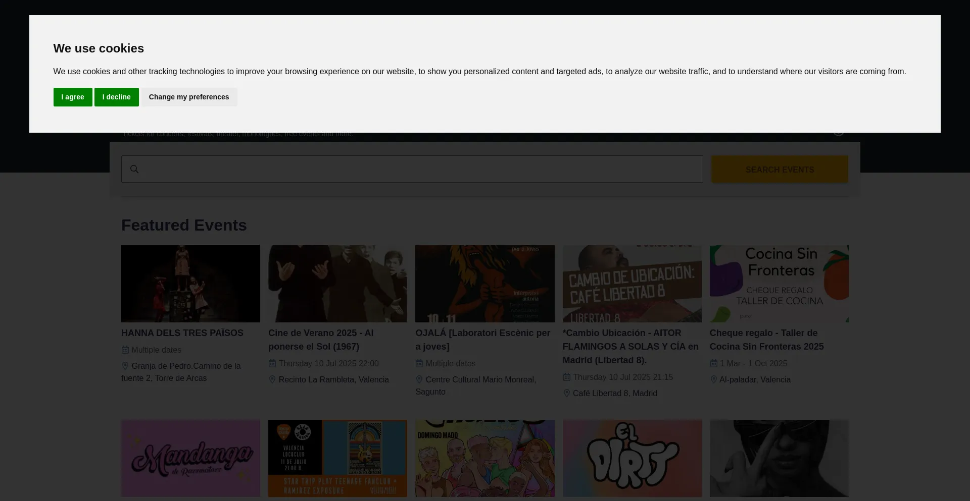Open Cocina Sin Fronteras cheque regalo thumbnail
This screenshot has height=501, width=970.
tap(779, 284)
